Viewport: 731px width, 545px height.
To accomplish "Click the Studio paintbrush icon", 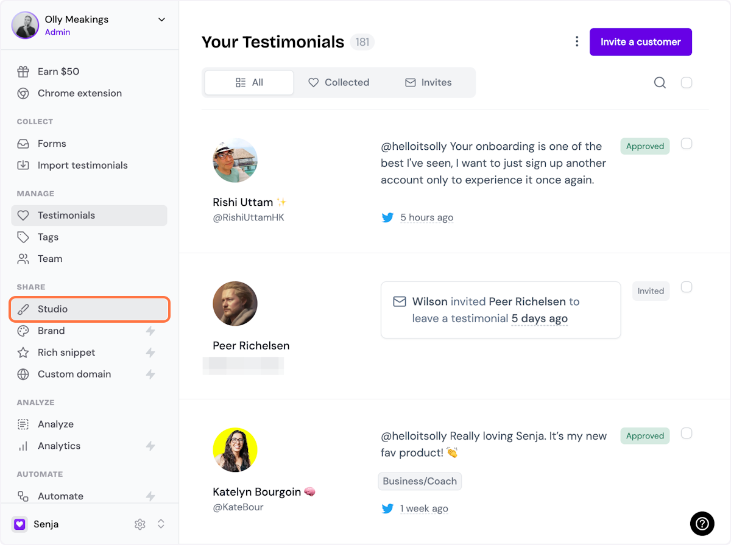I will (23, 309).
